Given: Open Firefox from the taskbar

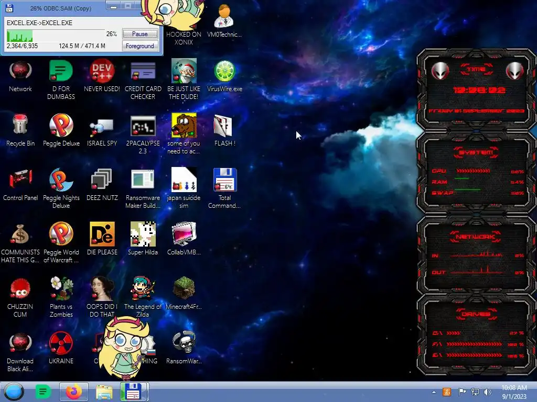Looking at the screenshot, I should 73,392.
